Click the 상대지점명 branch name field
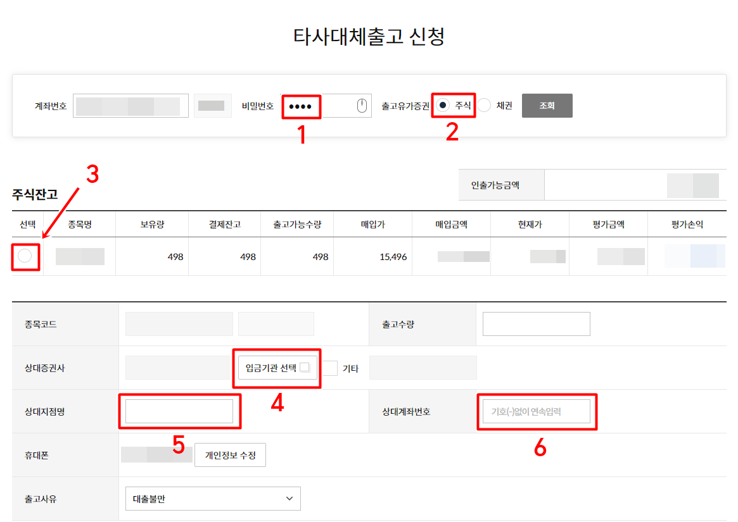 tap(179, 411)
